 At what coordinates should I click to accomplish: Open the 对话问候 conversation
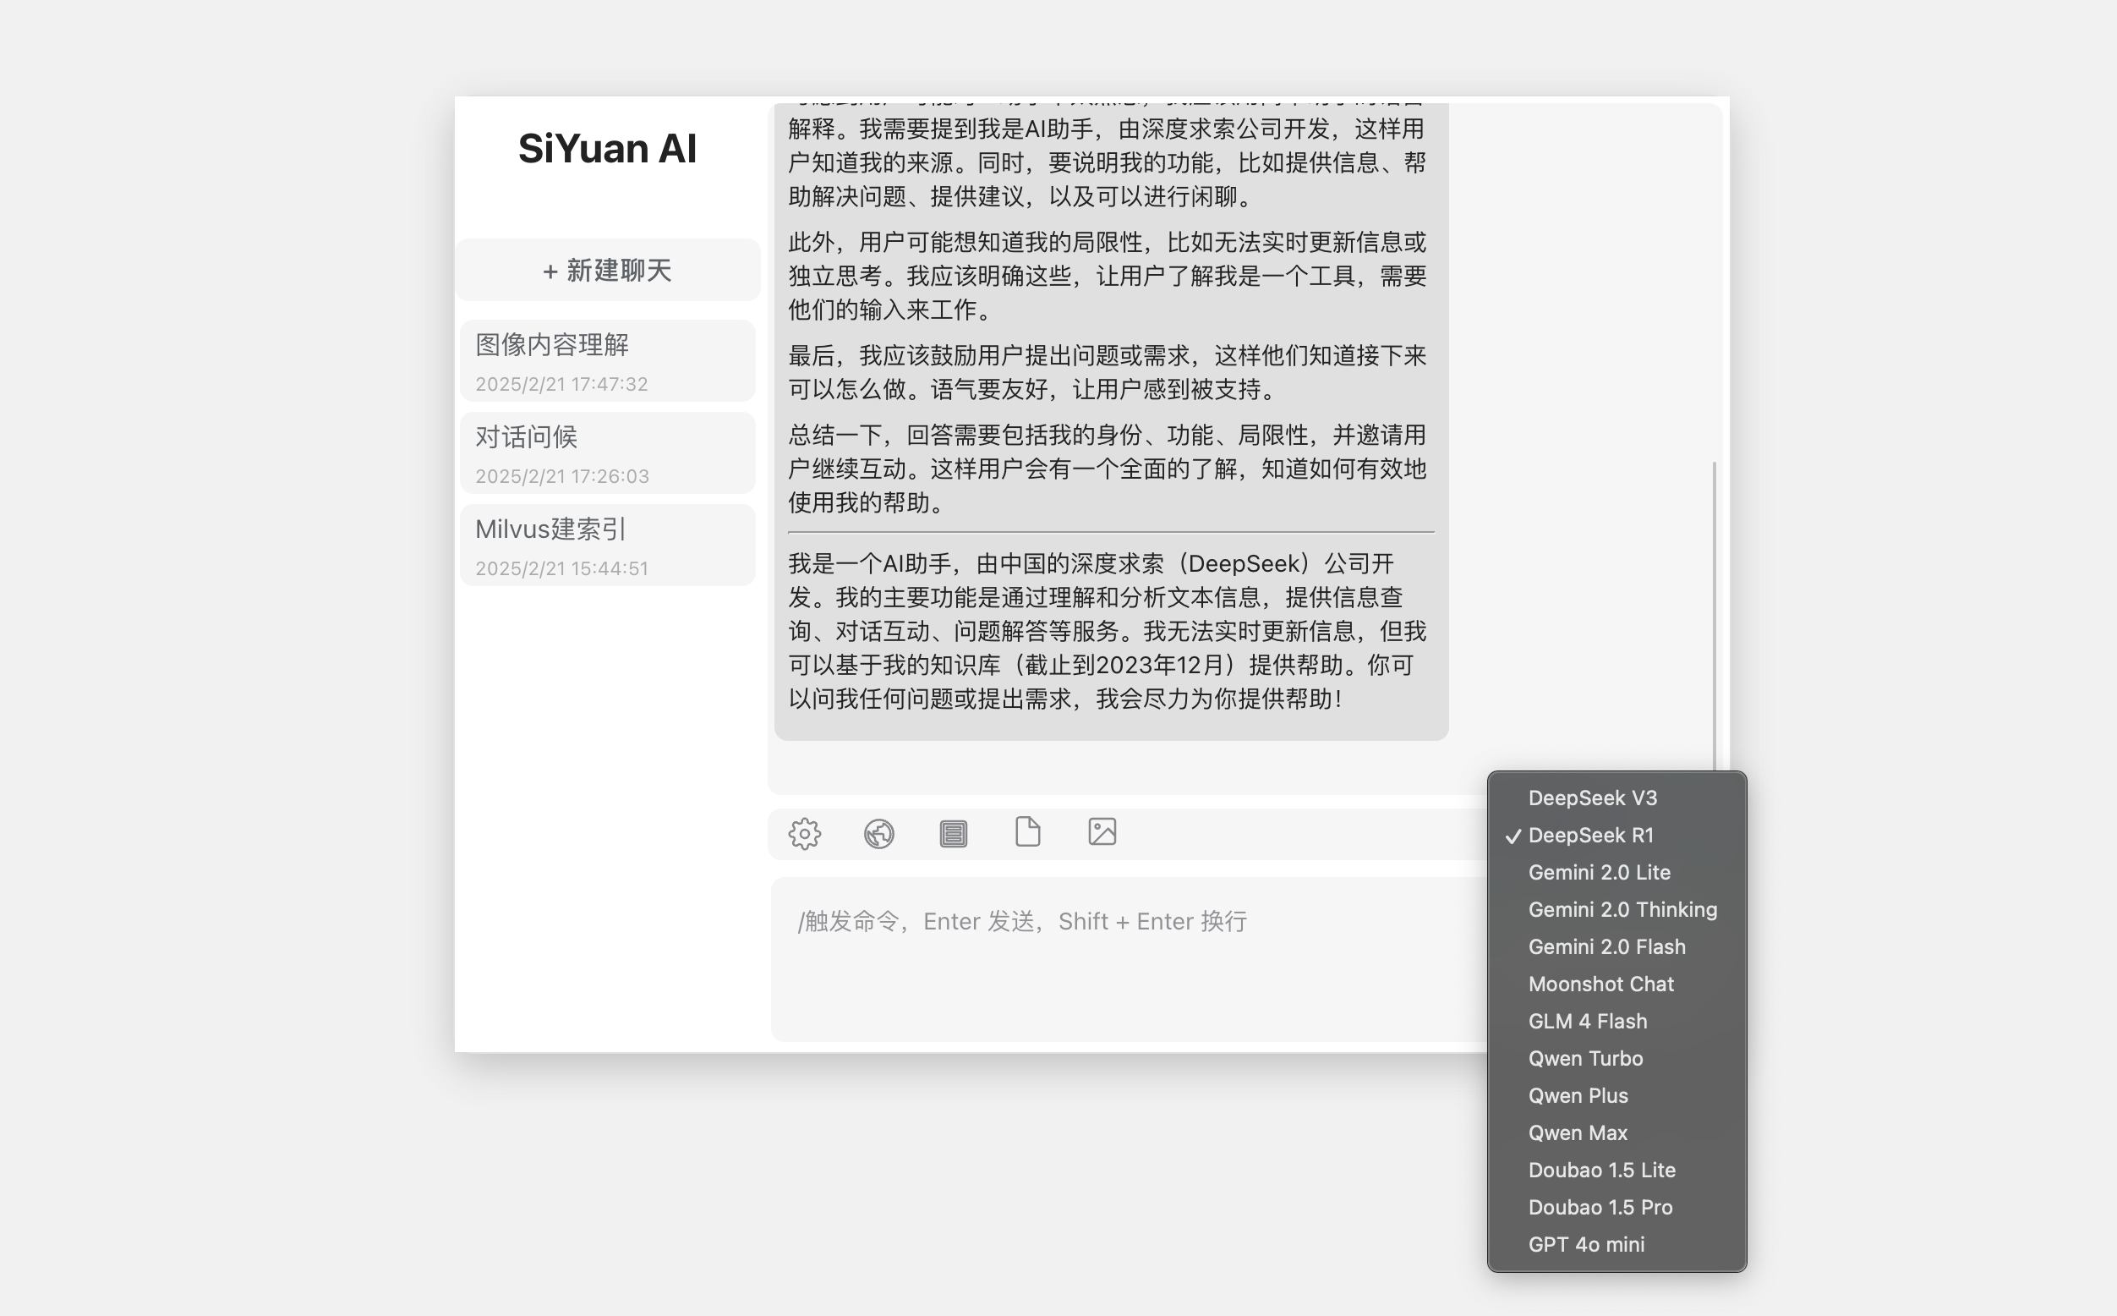click(x=607, y=452)
